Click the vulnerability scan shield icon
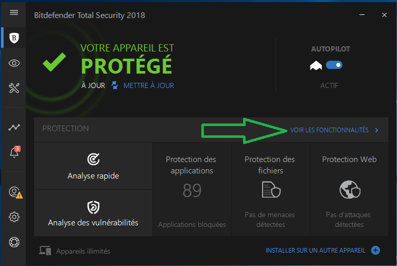The image size is (397, 266). (x=93, y=207)
